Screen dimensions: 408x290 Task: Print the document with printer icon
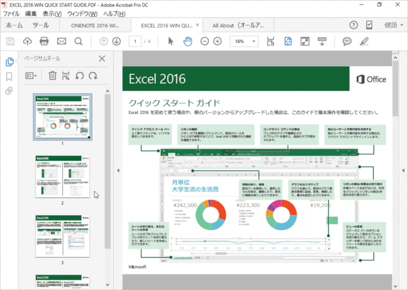44,41
